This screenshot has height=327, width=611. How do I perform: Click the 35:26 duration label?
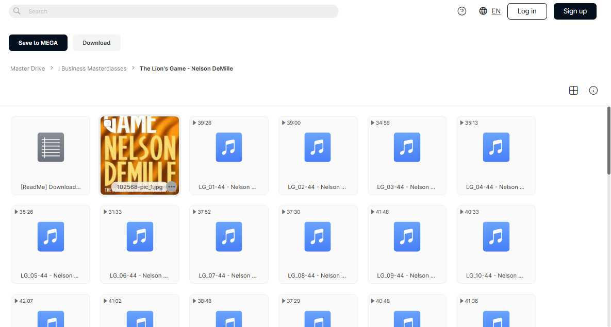click(x=26, y=212)
